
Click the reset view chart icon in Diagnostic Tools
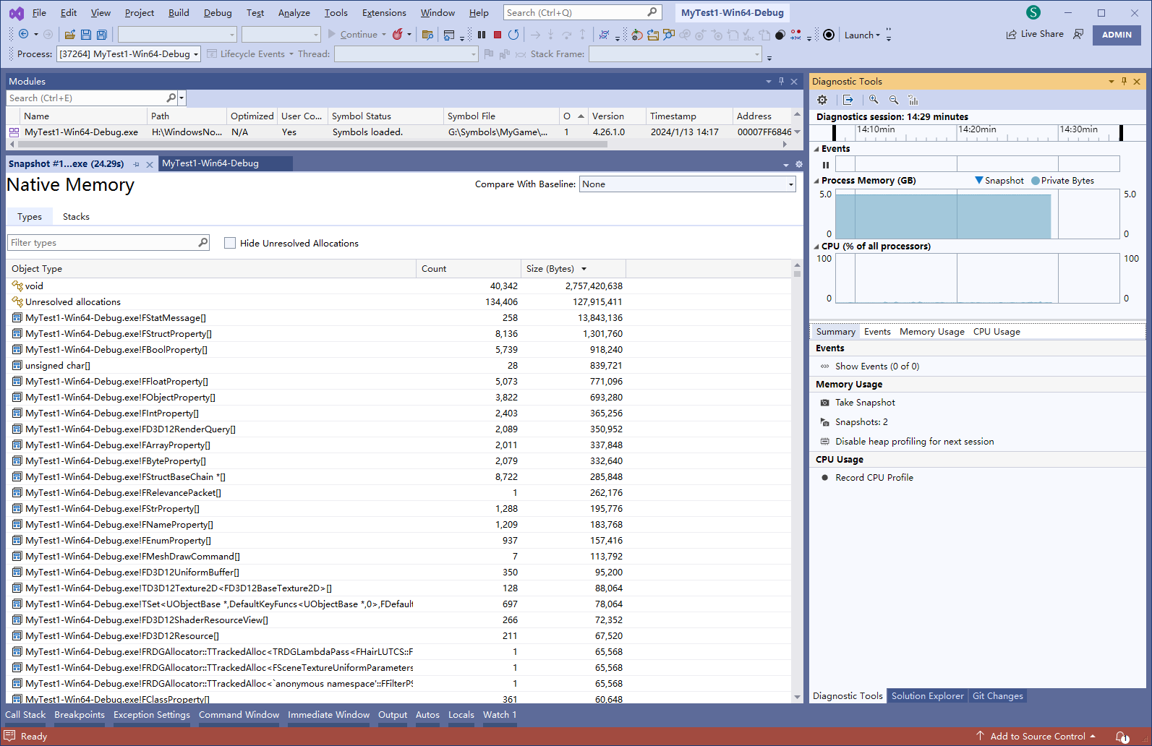(x=913, y=100)
